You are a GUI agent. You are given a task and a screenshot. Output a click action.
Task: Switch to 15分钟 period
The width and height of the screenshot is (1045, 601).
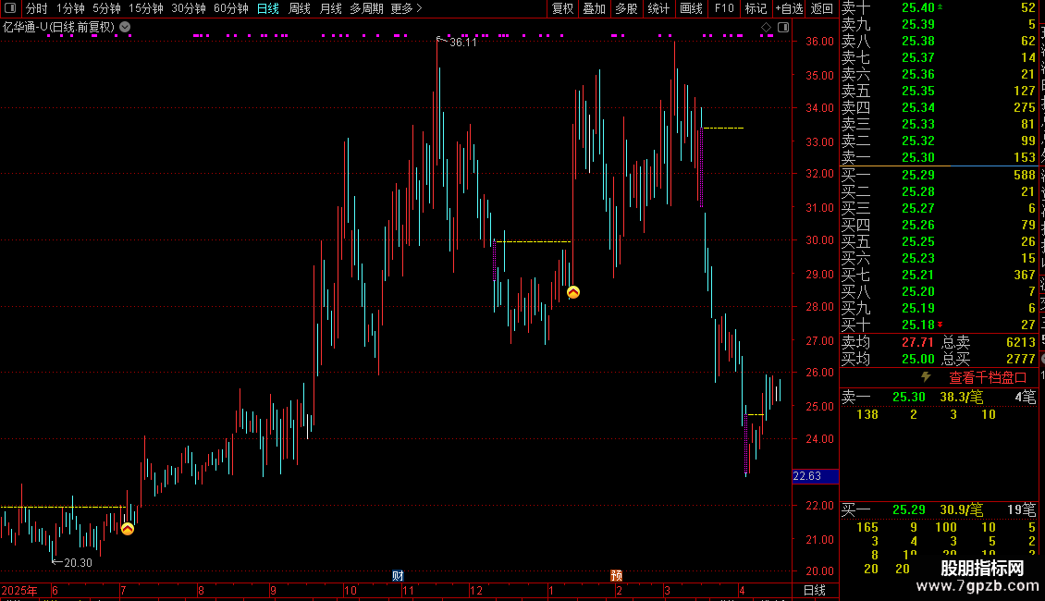pyautogui.click(x=145, y=8)
